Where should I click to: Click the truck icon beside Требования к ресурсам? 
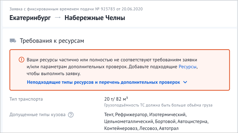click(13, 41)
